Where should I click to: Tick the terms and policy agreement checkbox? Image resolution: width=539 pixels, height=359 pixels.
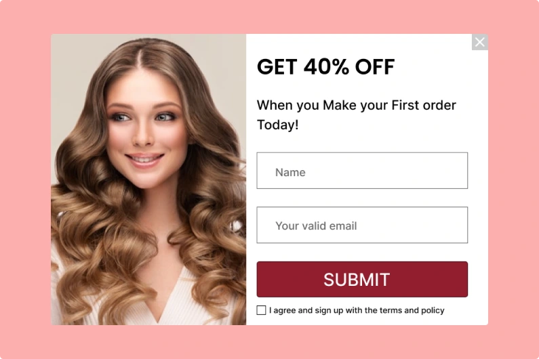click(261, 310)
